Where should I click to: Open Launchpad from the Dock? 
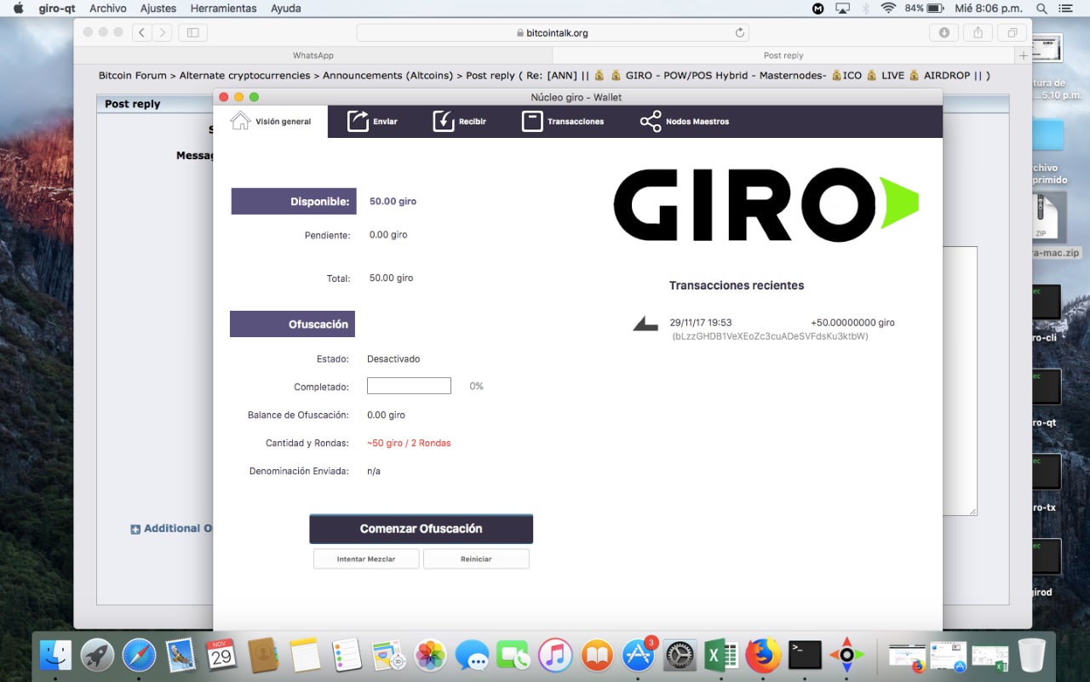98,656
